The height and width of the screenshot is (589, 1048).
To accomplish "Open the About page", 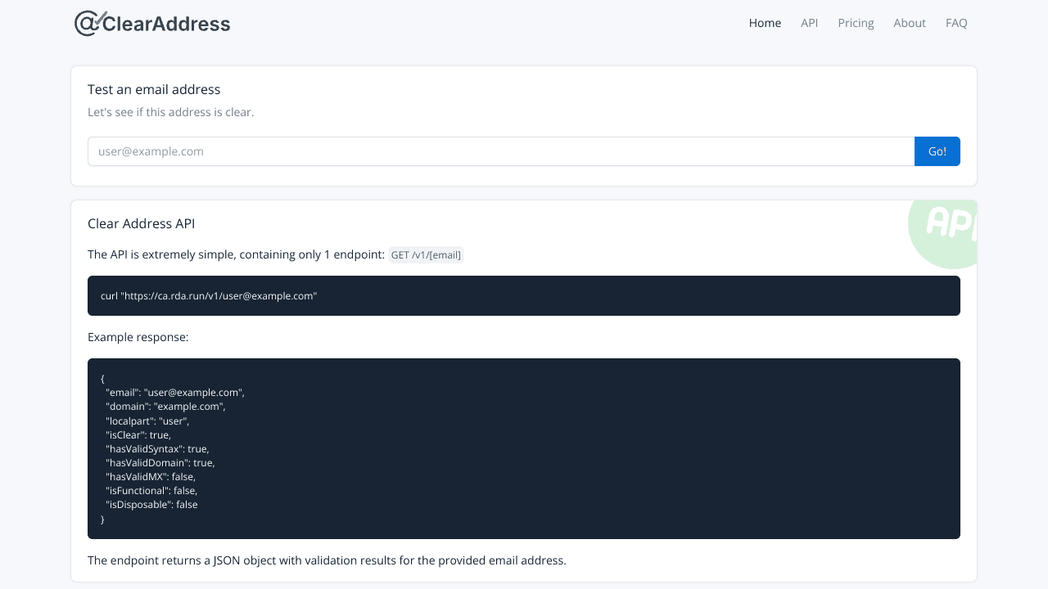I will click(910, 23).
